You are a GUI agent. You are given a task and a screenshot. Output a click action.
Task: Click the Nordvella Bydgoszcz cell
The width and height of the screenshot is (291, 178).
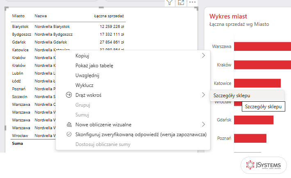[53, 34]
